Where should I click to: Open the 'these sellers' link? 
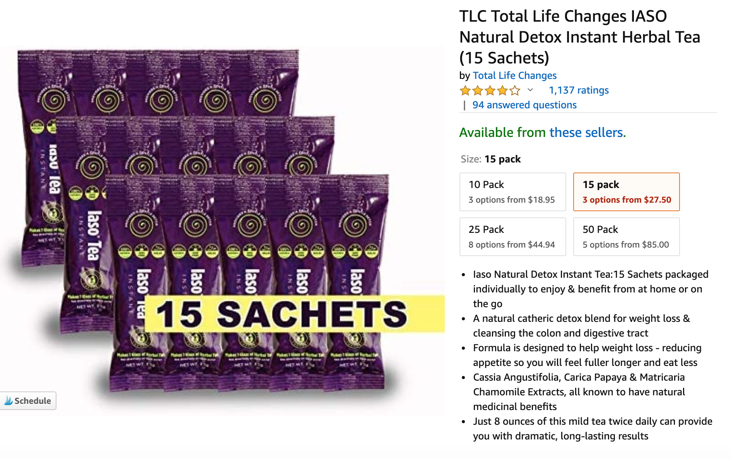pos(588,133)
